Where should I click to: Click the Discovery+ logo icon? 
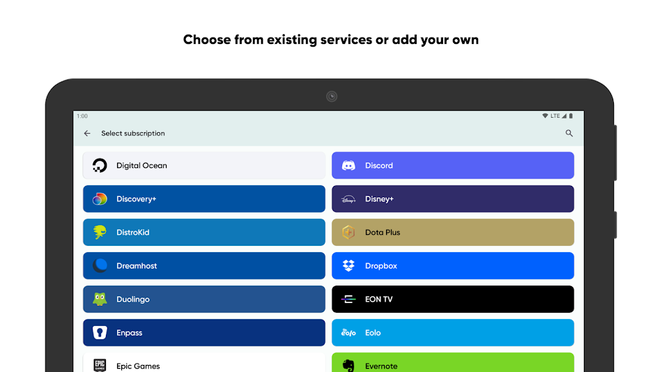100,199
